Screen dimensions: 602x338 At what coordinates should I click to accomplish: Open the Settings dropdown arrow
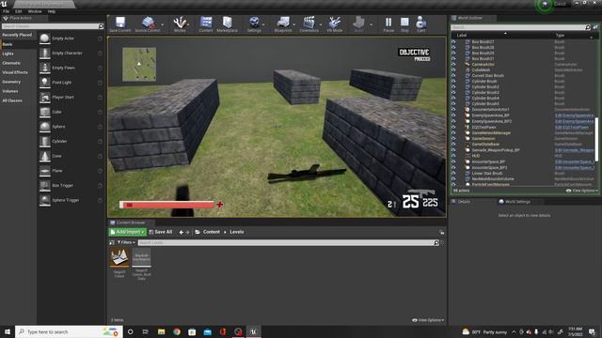263,25
